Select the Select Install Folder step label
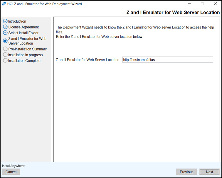 [x=23, y=33]
